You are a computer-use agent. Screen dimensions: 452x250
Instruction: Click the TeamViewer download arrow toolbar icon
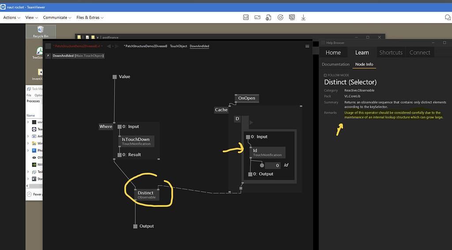pyautogui.click(x=303, y=17)
